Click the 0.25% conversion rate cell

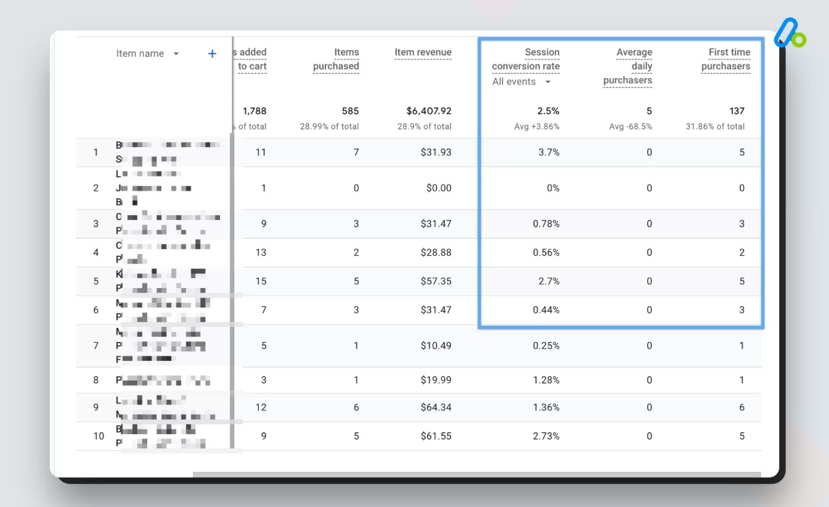point(546,346)
